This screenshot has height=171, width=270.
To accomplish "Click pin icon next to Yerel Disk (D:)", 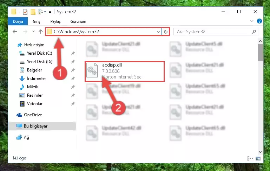I will point(73,62).
